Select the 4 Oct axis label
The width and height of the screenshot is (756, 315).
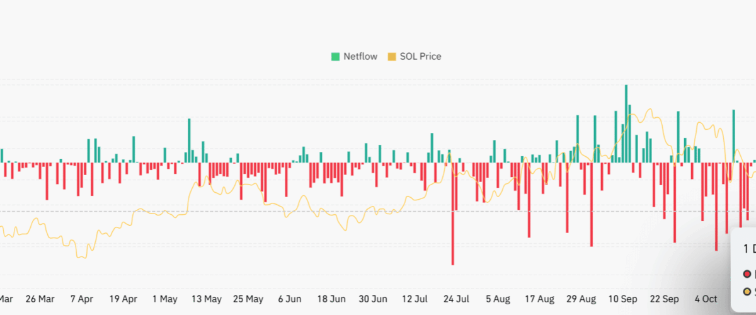706,299
